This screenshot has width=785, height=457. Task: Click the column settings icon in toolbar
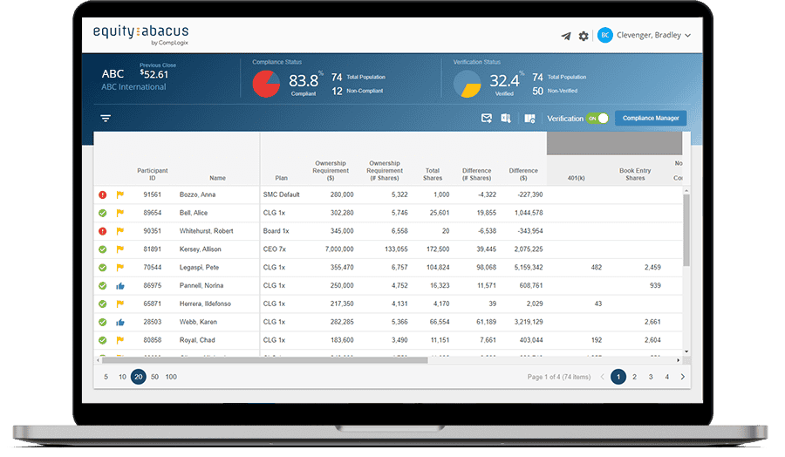[x=529, y=118]
